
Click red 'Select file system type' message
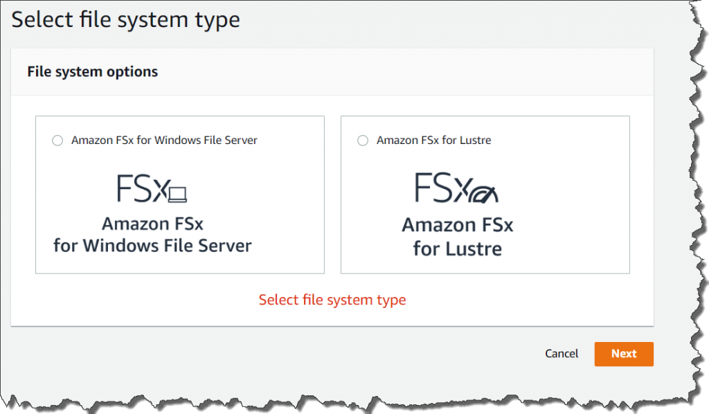pos(332,300)
